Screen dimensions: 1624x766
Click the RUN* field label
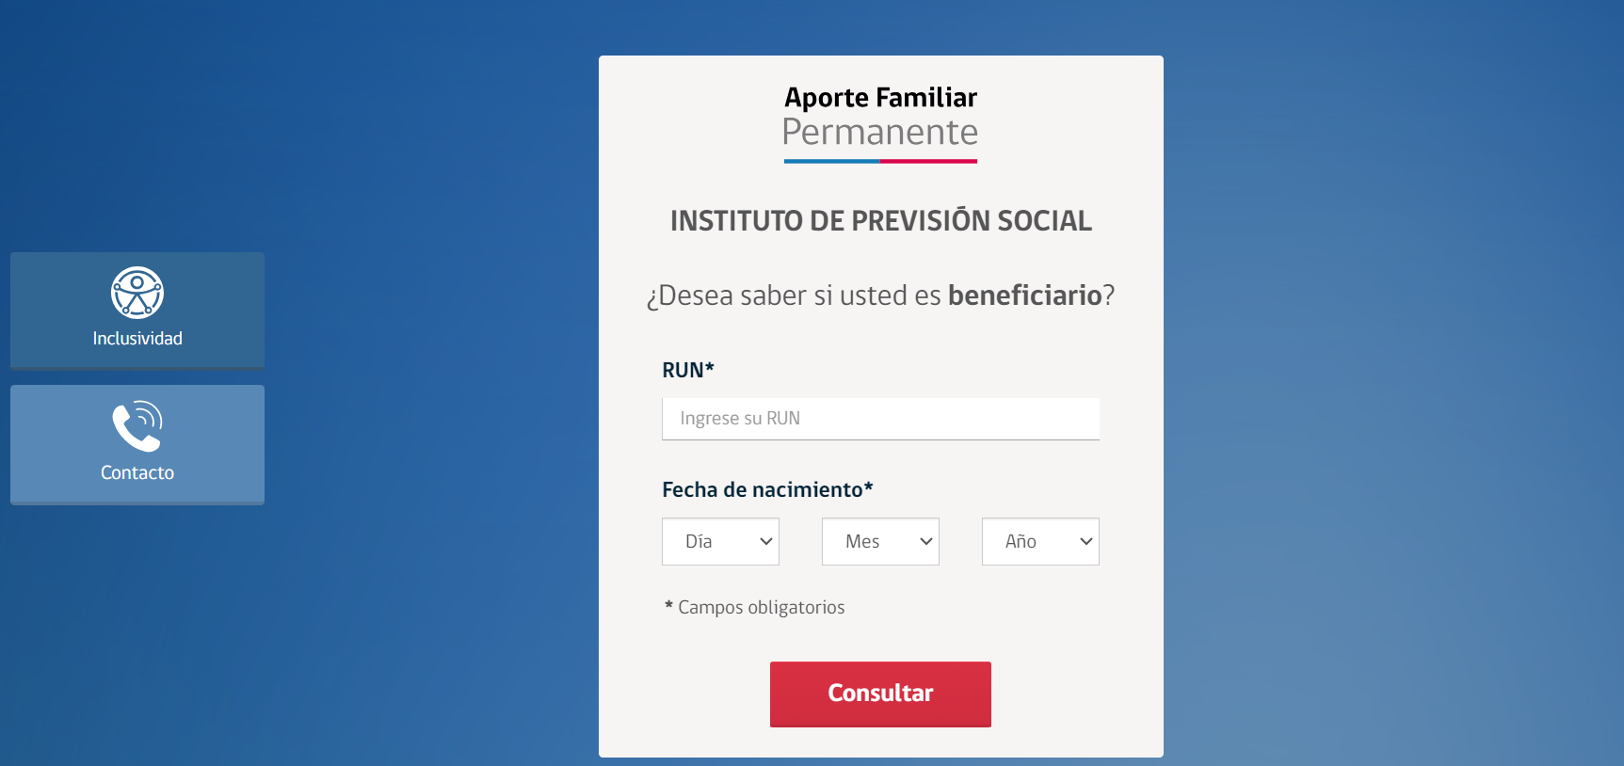pyautogui.click(x=688, y=371)
